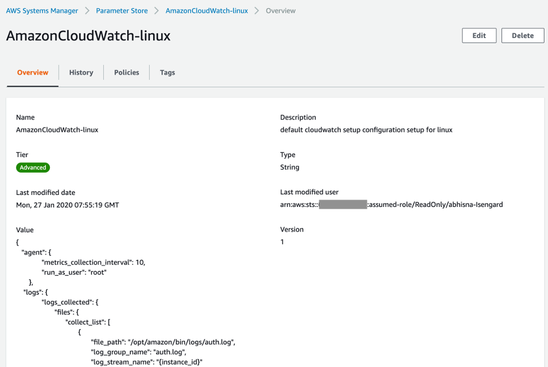Select the last modified date text
The width and height of the screenshot is (548, 367).
[66, 204]
